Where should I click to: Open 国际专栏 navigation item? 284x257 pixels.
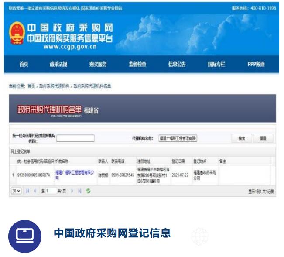click(x=216, y=64)
